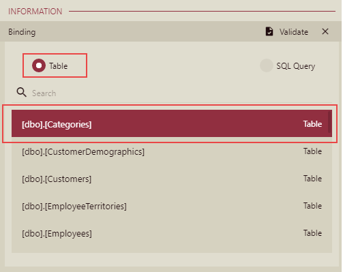The image size is (343, 272).
Task: Click Table type label in Customers row
Action: point(312,179)
